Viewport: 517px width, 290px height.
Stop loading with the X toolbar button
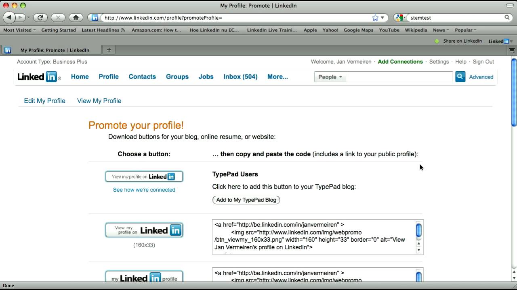(58, 17)
